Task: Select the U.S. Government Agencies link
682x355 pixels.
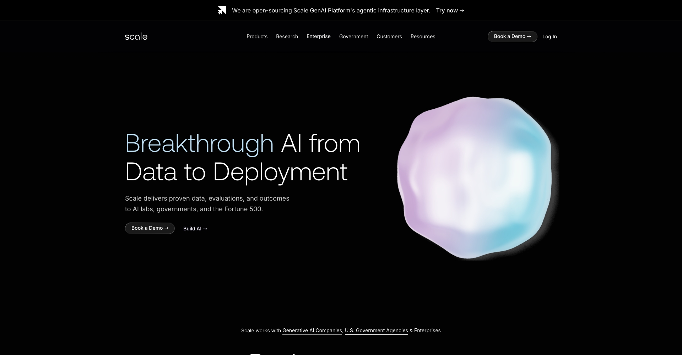Action: pos(376,331)
